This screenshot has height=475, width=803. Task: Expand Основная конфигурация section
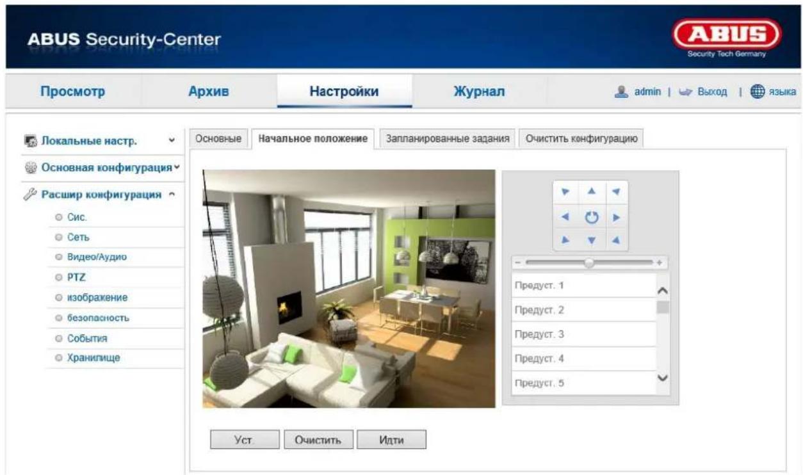tap(177, 167)
